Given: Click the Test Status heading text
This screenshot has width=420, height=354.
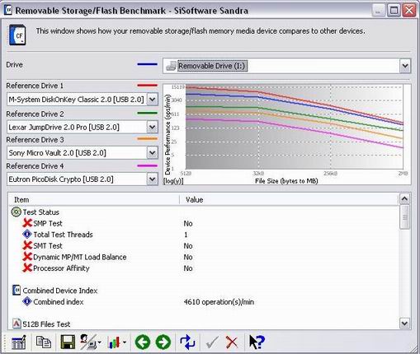Looking at the screenshot, I should [41, 212].
